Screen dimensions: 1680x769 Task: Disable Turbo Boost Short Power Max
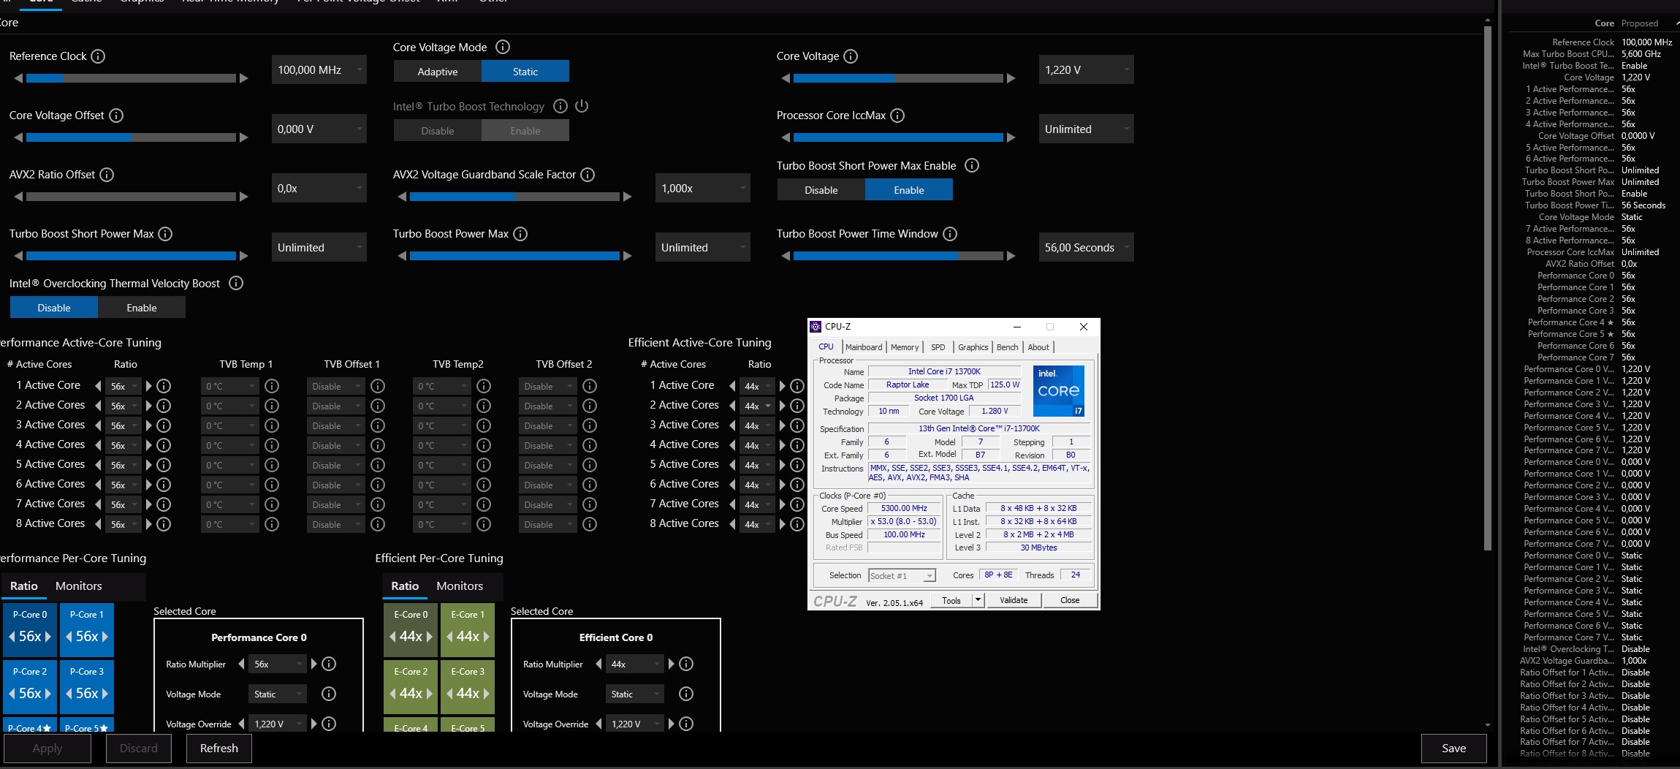821,190
